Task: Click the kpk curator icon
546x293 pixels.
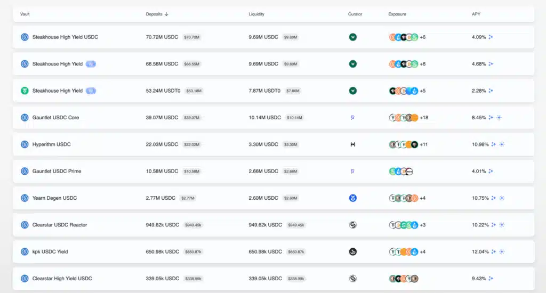Action: [x=352, y=251]
